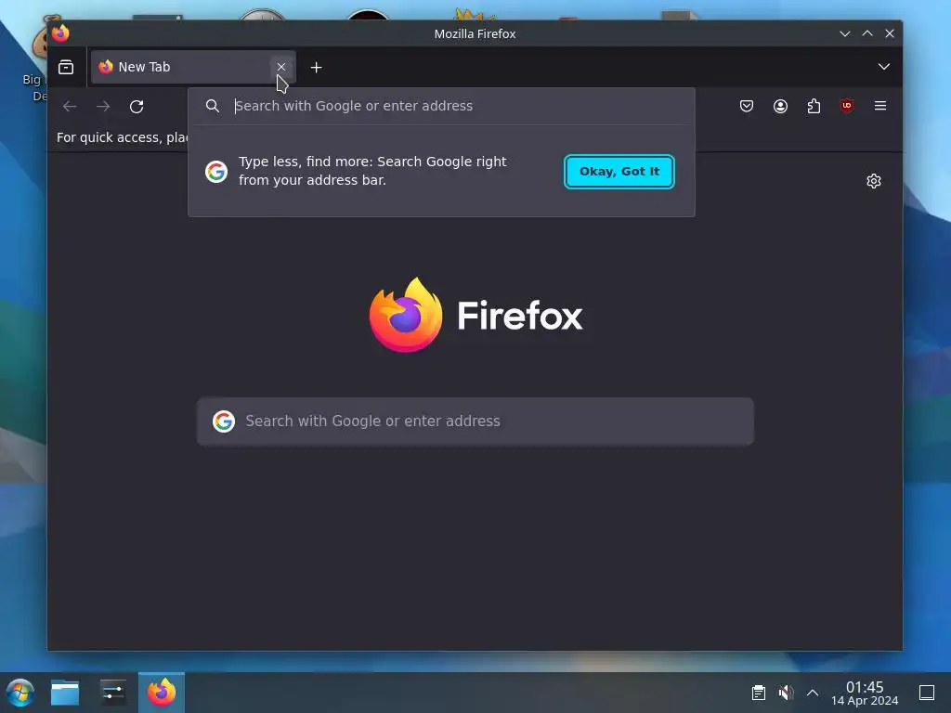This screenshot has height=713, width=951.
Task: Reload the current page
Action: [137, 107]
